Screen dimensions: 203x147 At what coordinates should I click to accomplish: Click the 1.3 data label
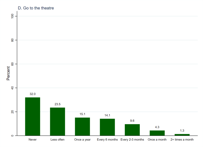click(182, 131)
